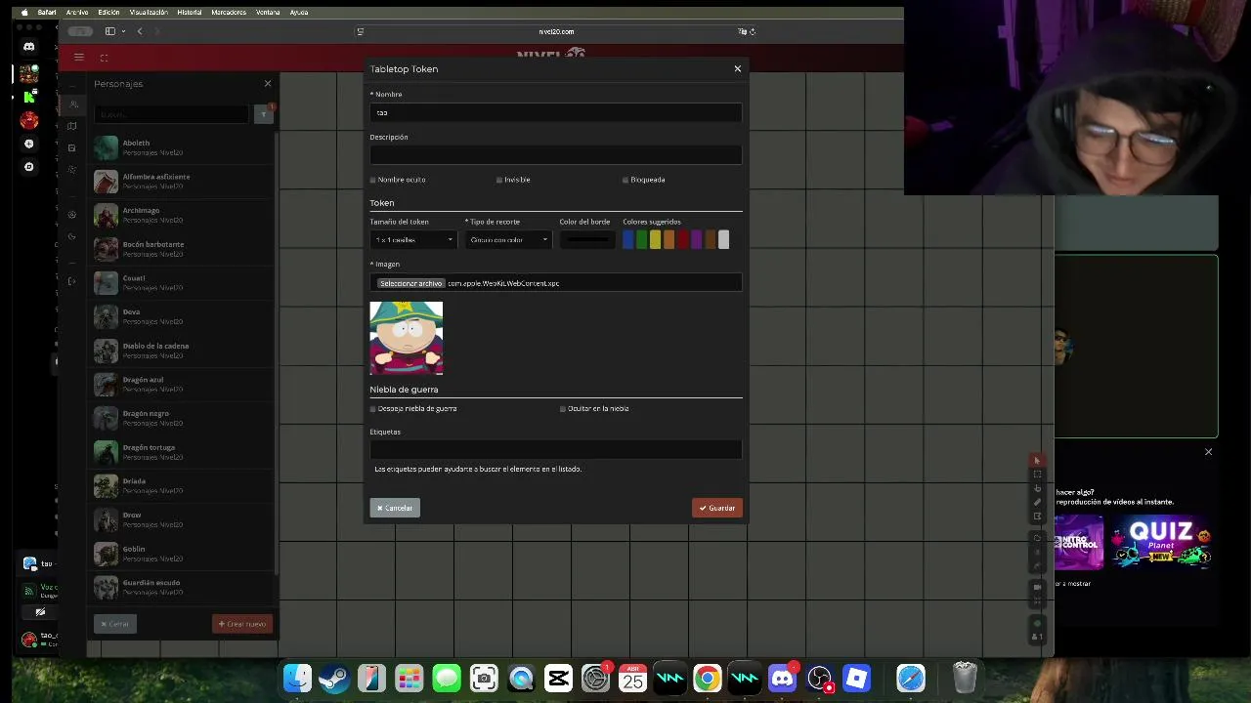Open Screenshot app from the dock

coord(484,678)
